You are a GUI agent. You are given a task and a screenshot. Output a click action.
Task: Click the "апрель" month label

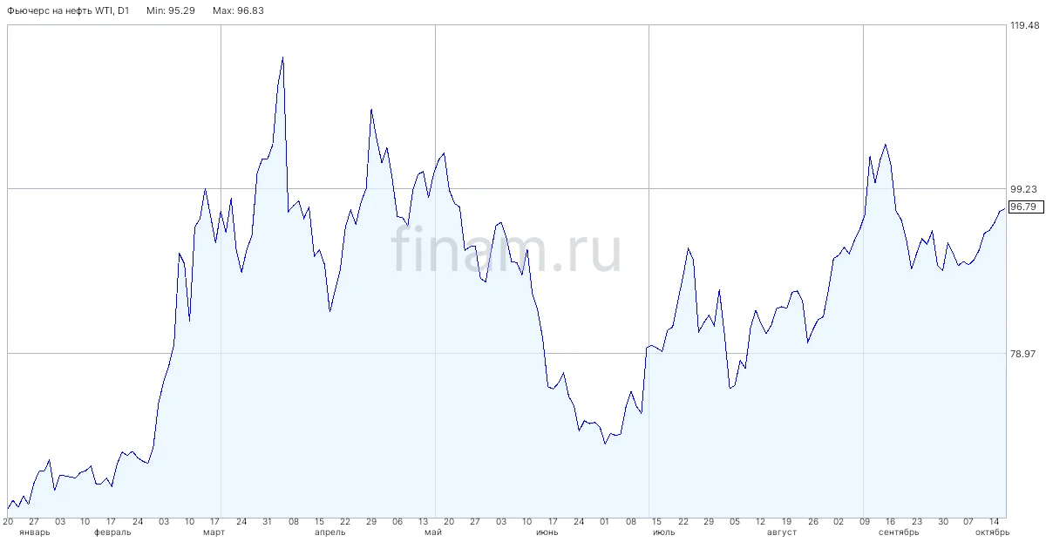tap(329, 532)
